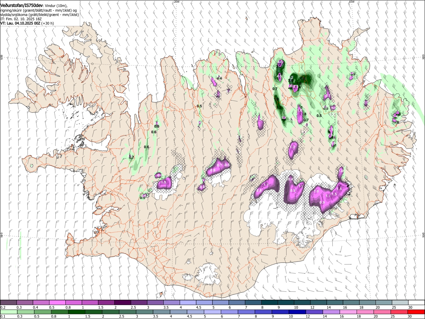Pick rain legend swatch between 0.5 and 0.8

[x=42, y=312]
